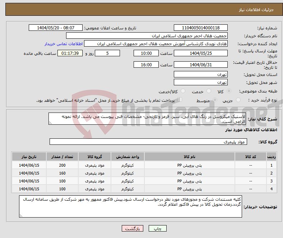The image size is (283, 238).
Task: Click the بازگشت (Back) button
Action: 133,228
